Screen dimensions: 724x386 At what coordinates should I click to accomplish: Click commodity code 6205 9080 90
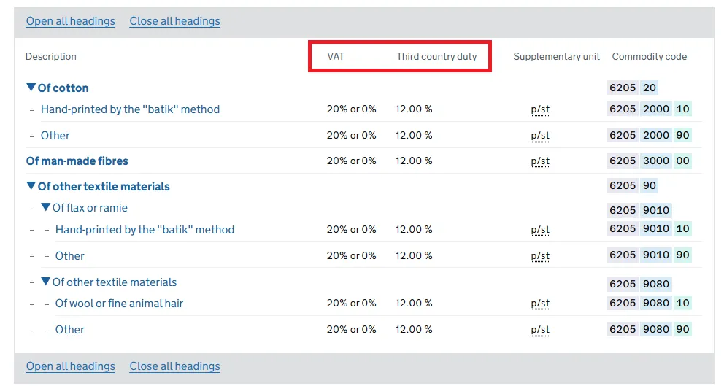649,329
